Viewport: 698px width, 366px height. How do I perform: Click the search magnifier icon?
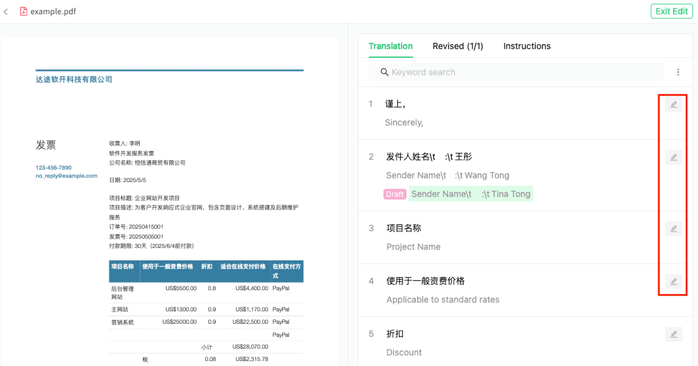pos(385,72)
